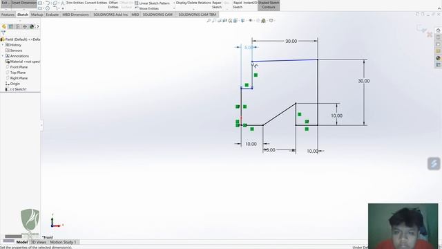Open Linear Sketch Pattern dropdown arrow
The image size is (442, 249).
(174, 3)
